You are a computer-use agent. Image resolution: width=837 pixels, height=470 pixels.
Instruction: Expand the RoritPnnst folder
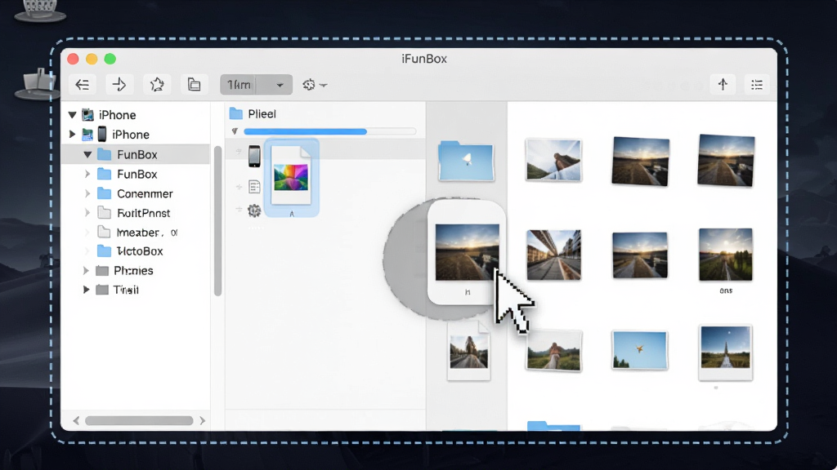[87, 213]
